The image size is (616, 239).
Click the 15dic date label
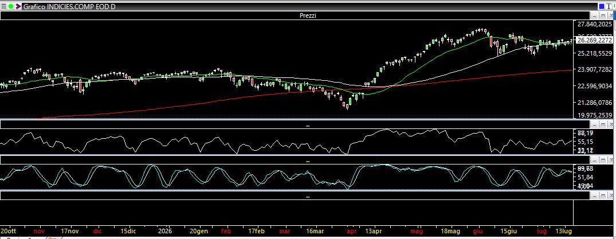[x=128, y=231]
